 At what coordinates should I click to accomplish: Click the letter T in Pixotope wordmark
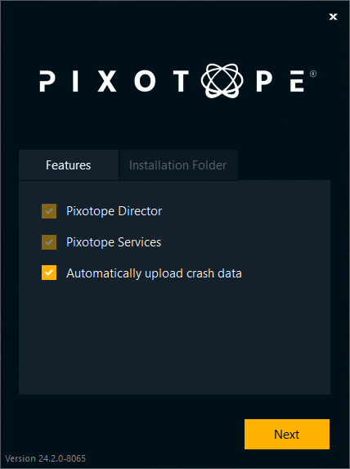pyautogui.click(x=181, y=81)
